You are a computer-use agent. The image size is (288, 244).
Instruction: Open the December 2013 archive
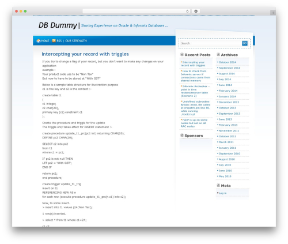click(x=229, y=102)
